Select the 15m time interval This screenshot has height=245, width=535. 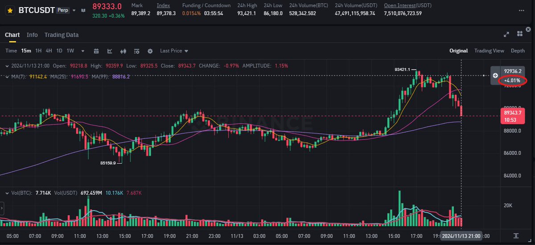coord(26,51)
